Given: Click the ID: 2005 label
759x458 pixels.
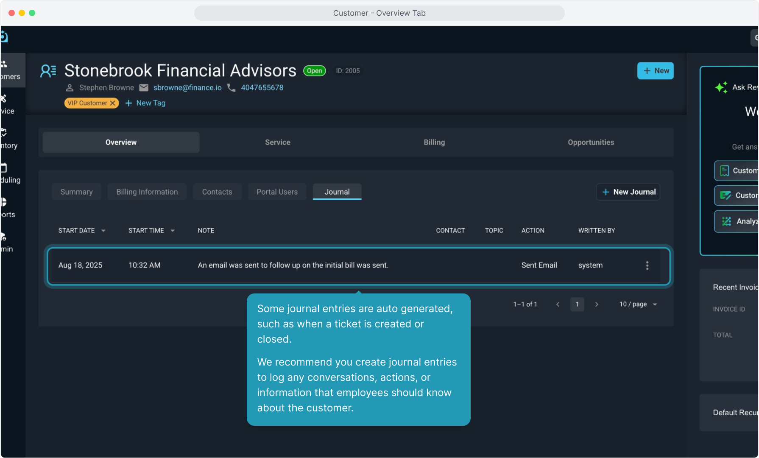Looking at the screenshot, I should [348, 71].
